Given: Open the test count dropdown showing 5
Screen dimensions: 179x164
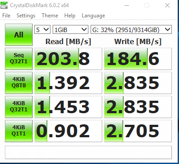Looking at the screenshot, I should pos(42,29).
